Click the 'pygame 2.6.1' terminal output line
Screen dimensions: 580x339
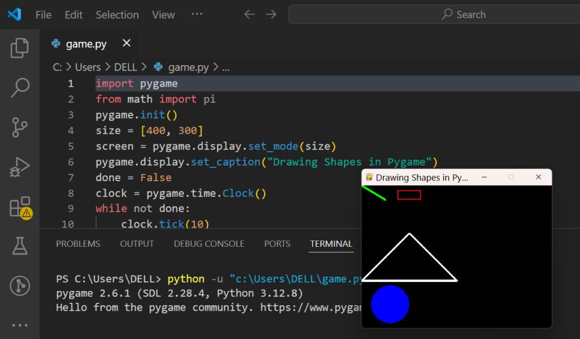click(180, 293)
